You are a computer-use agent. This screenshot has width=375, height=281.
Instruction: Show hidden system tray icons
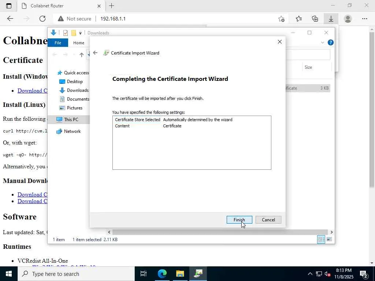click(310, 274)
